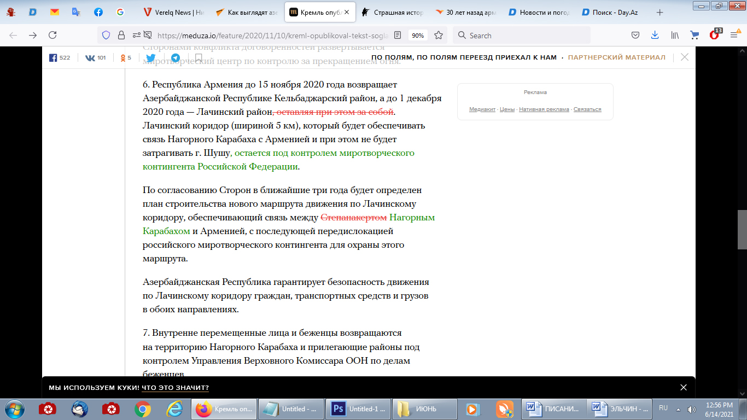Open the red extension with badge 13
The image size is (747, 420).
pyautogui.click(x=715, y=34)
